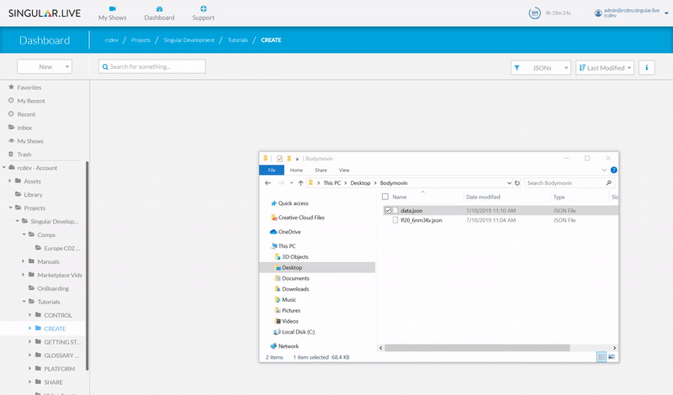Go to Tutorials in breadcrumb
The image size is (673, 395).
click(x=238, y=39)
